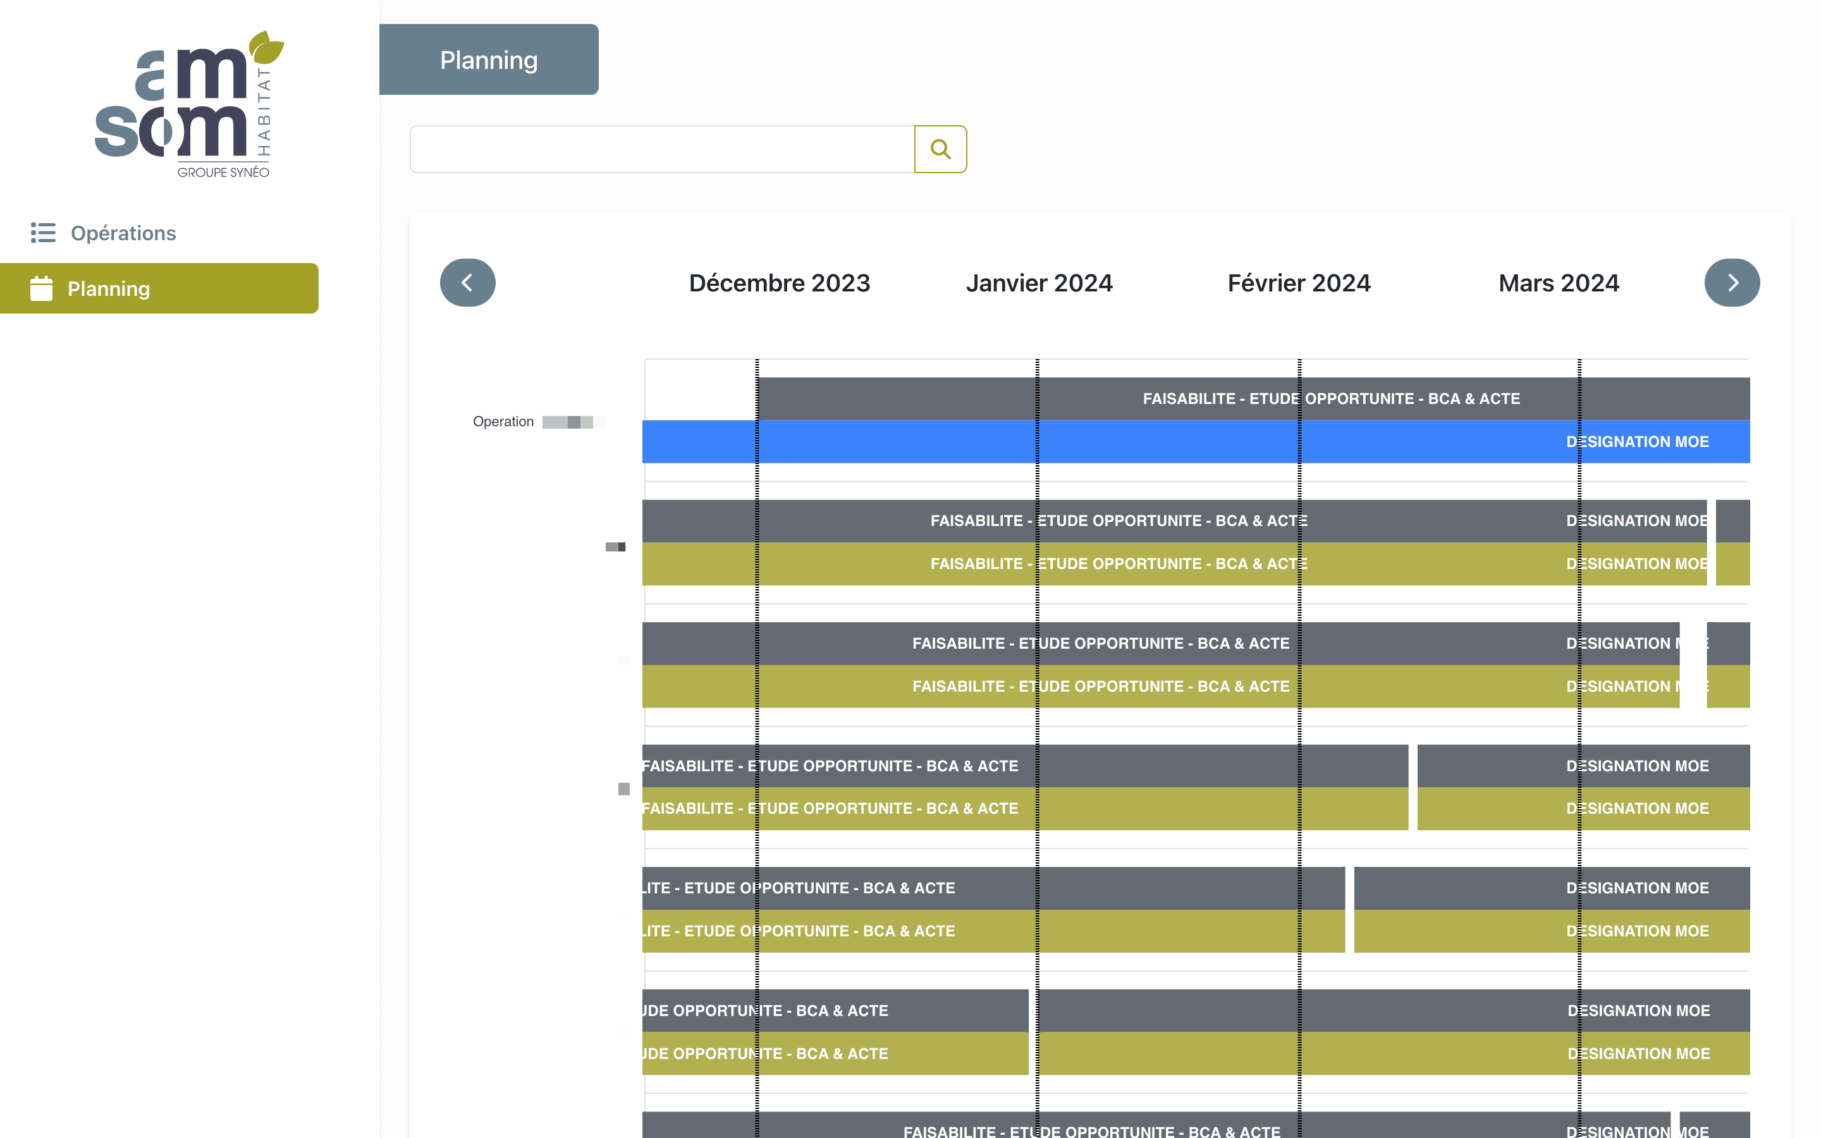Click the Planning header tab

488,59
